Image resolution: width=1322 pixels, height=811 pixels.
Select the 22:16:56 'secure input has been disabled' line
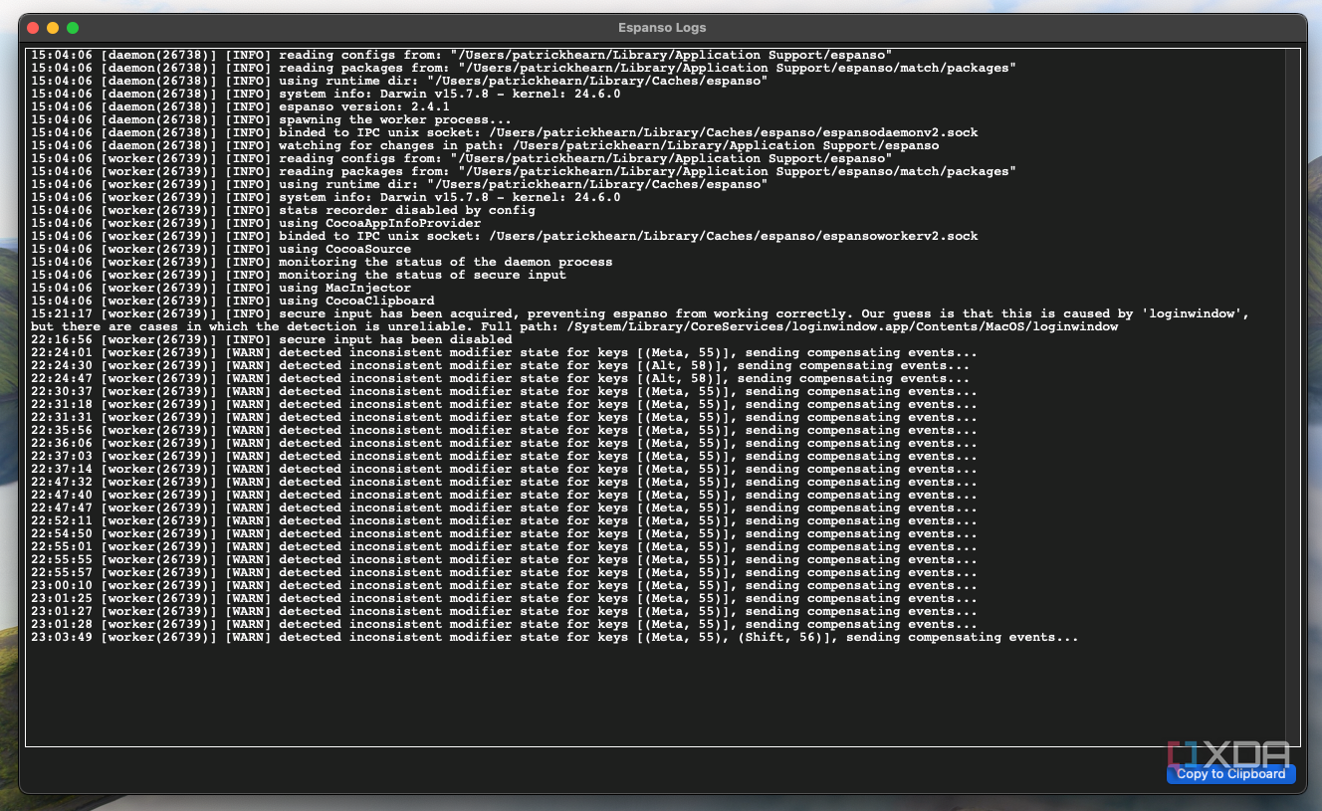click(272, 339)
